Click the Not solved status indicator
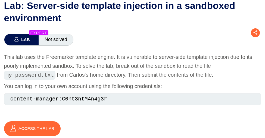This screenshot has width=265, height=138. click(x=56, y=39)
